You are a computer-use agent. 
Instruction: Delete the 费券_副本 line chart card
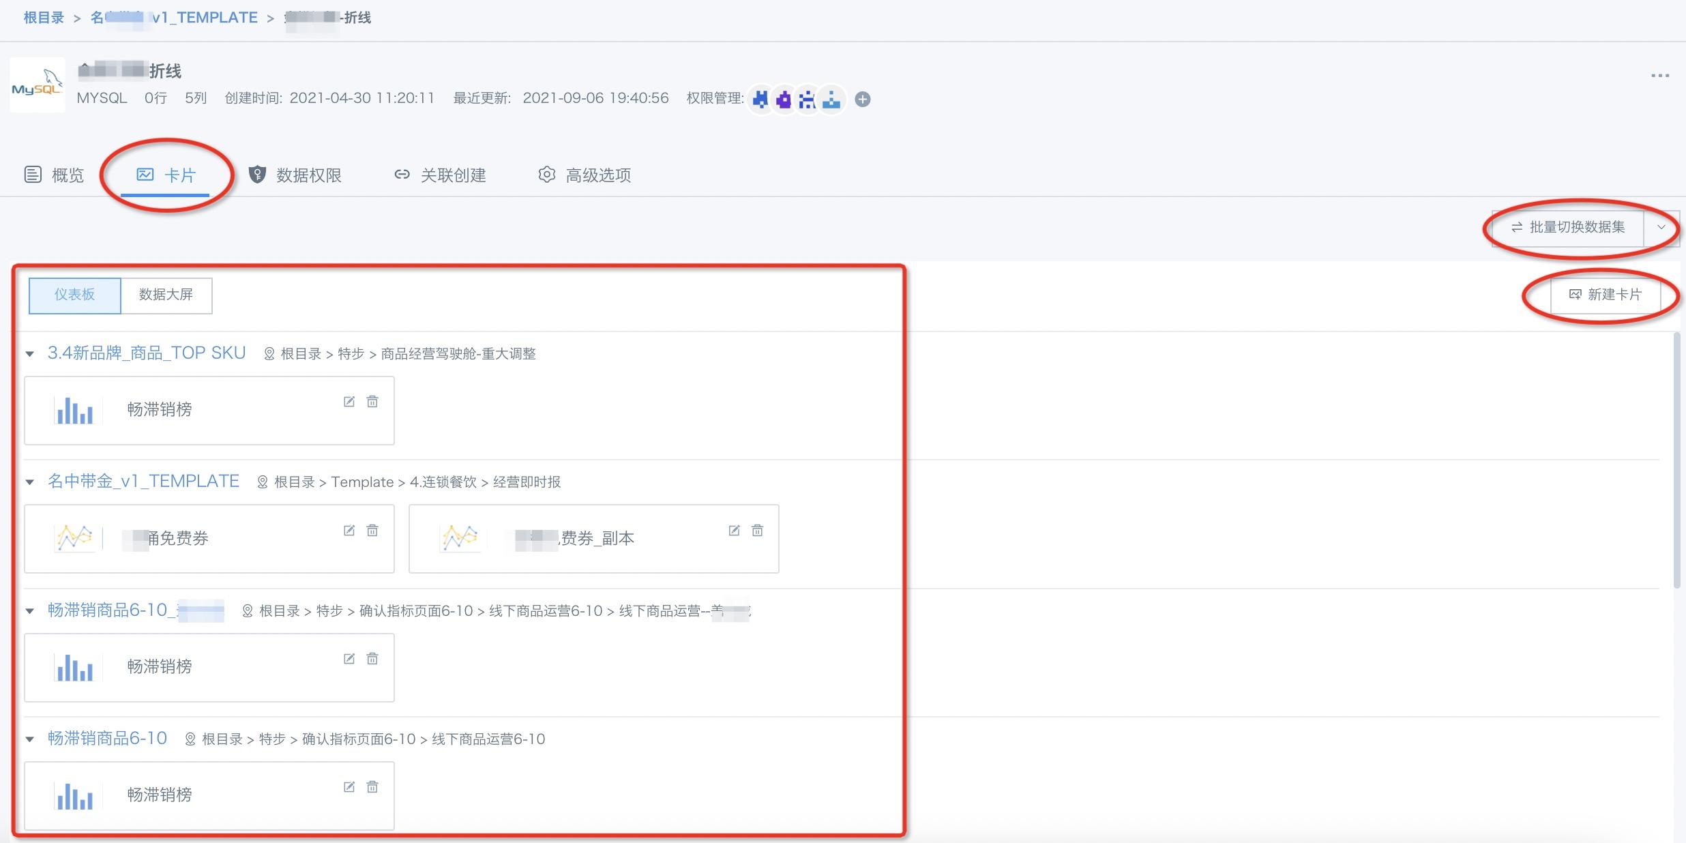(x=757, y=531)
